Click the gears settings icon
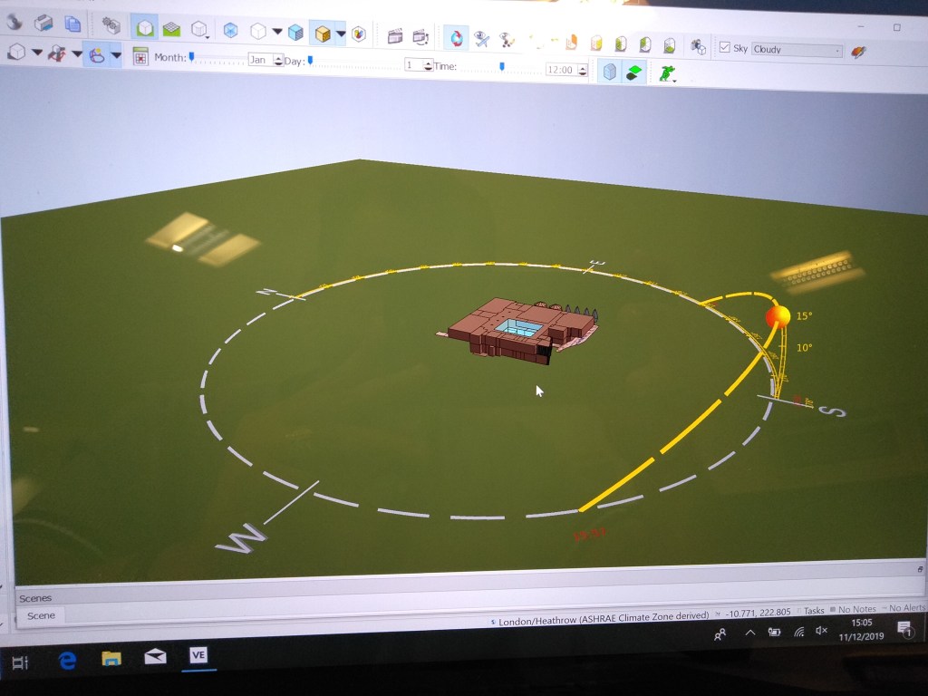Screen dimensions: 928x696 111,26
